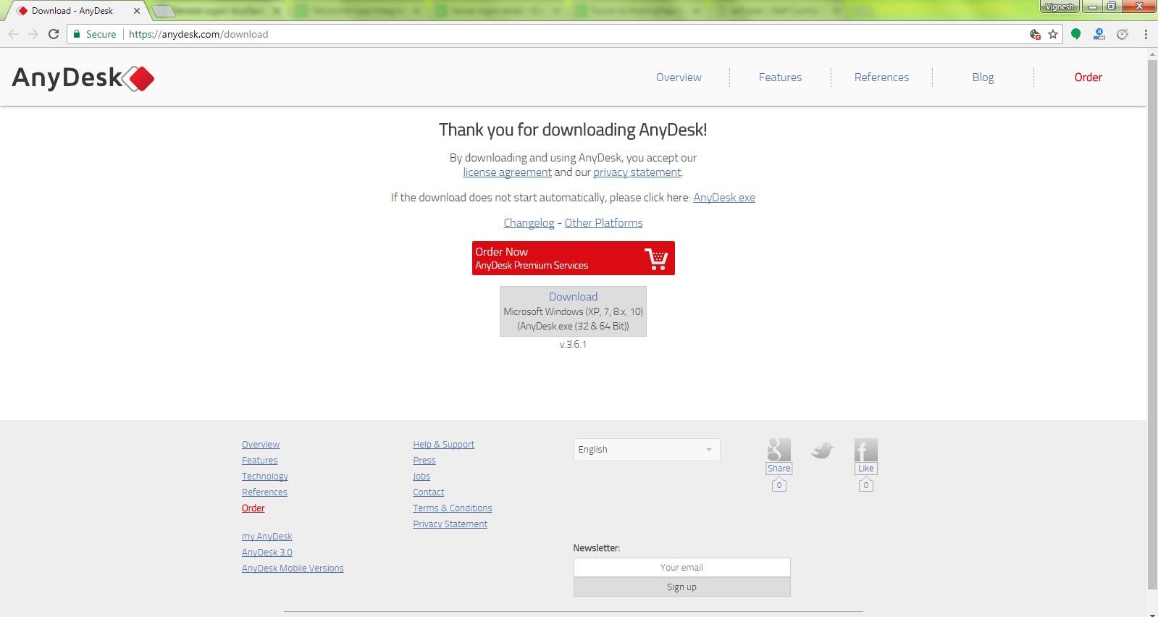Viewport: 1158px width, 617px height.
Task: Open References in the top navigation
Action: click(x=881, y=77)
